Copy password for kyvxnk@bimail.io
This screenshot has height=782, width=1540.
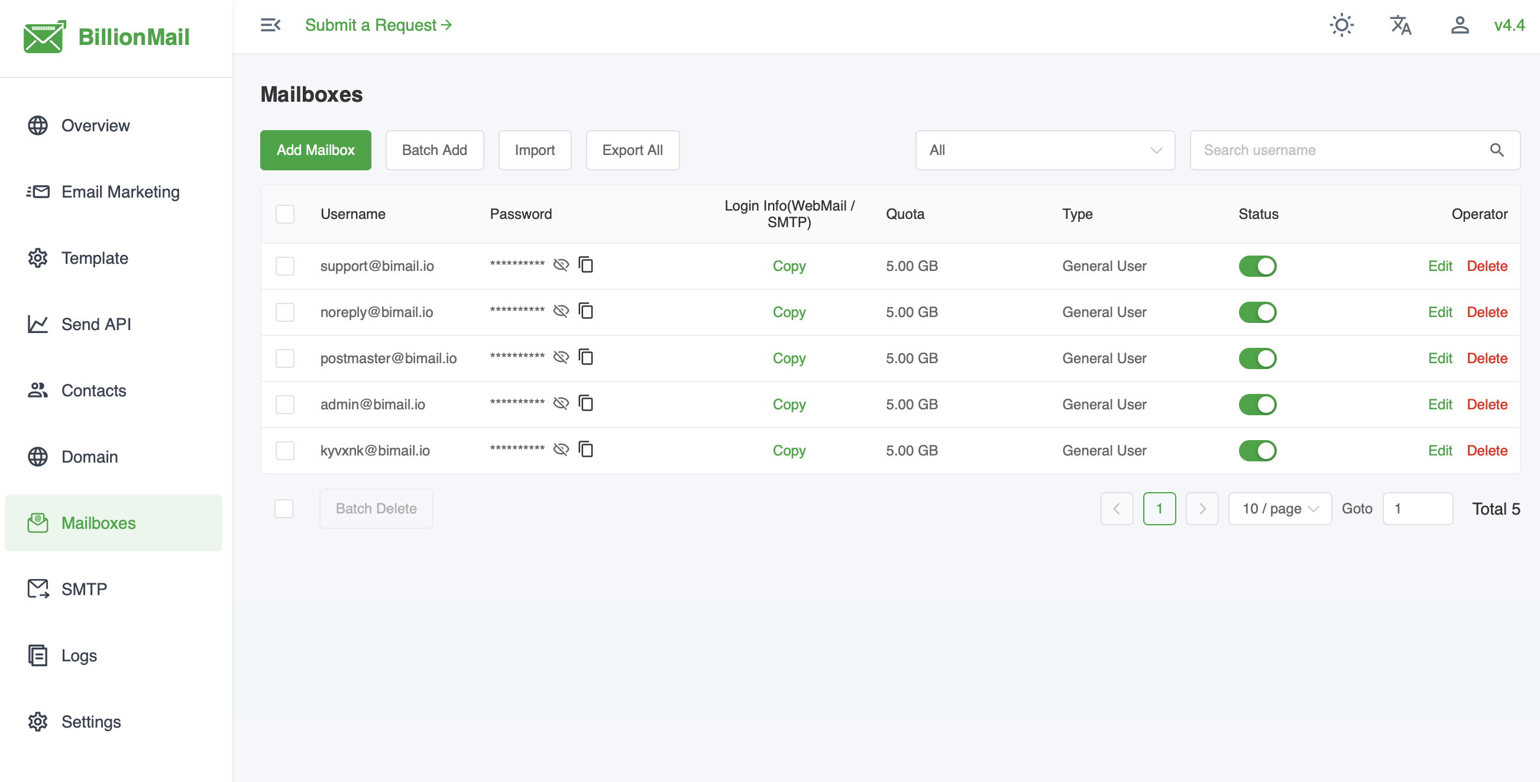click(x=586, y=450)
